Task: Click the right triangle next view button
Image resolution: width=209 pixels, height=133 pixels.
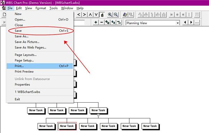Action: (x=191, y=22)
